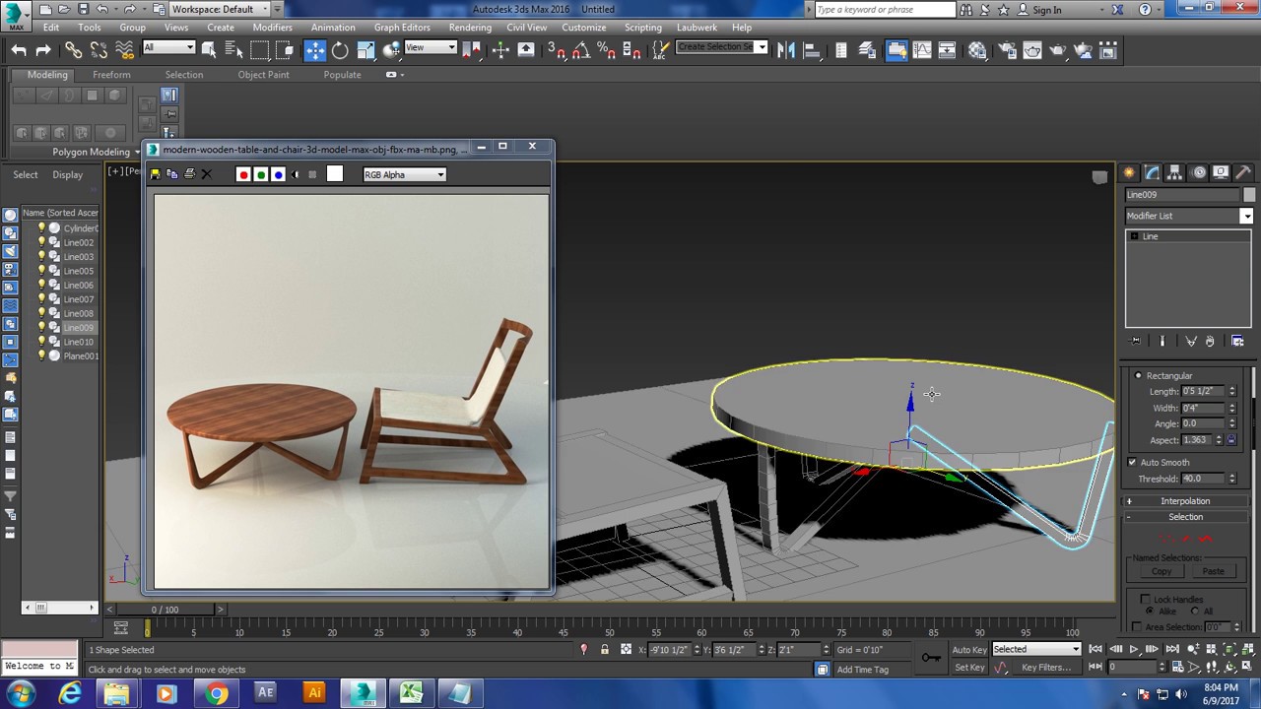Activate the Select and Rotate tool
This screenshot has width=1261, height=709.
coord(340,50)
